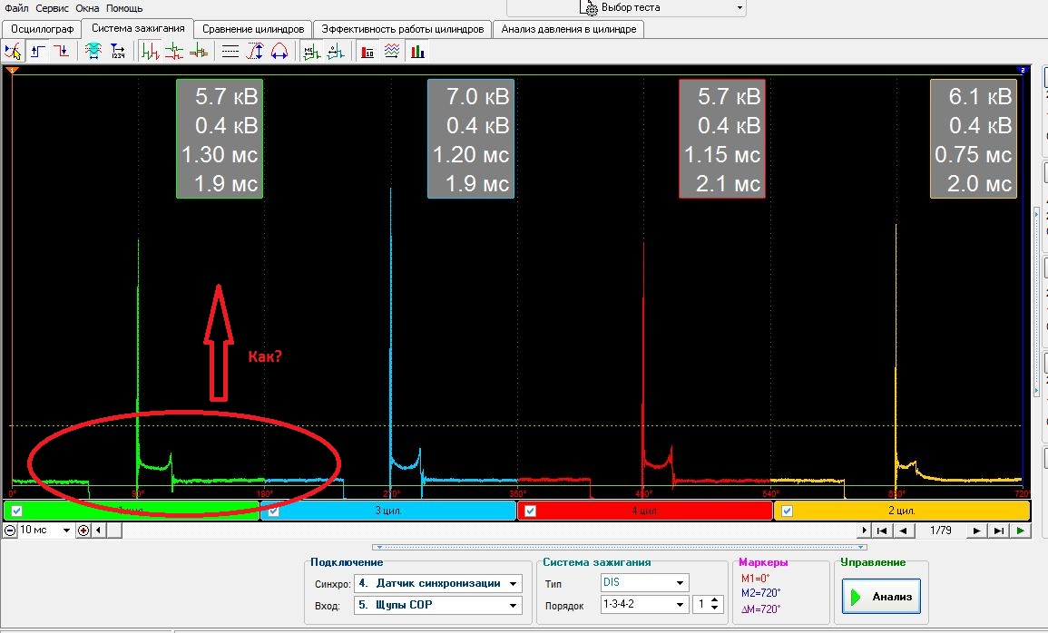Click the zoom out minus icon
The width and height of the screenshot is (1048, 633).
[10, 531]
